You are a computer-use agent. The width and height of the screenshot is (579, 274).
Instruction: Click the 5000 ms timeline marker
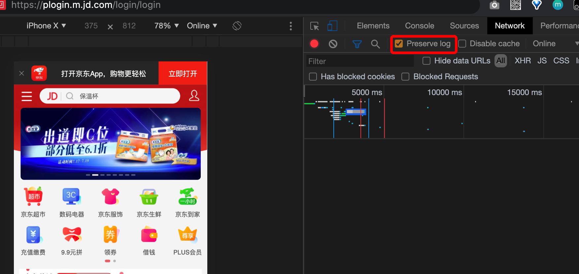tap(367, 92)
